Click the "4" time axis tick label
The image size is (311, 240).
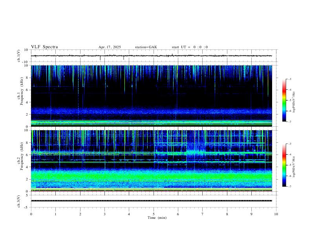coord(129,214)
